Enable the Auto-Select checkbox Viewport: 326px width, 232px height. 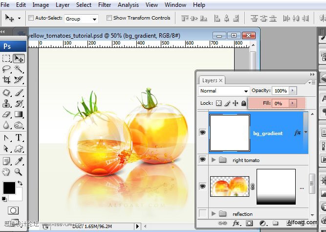tap(31, 18)
